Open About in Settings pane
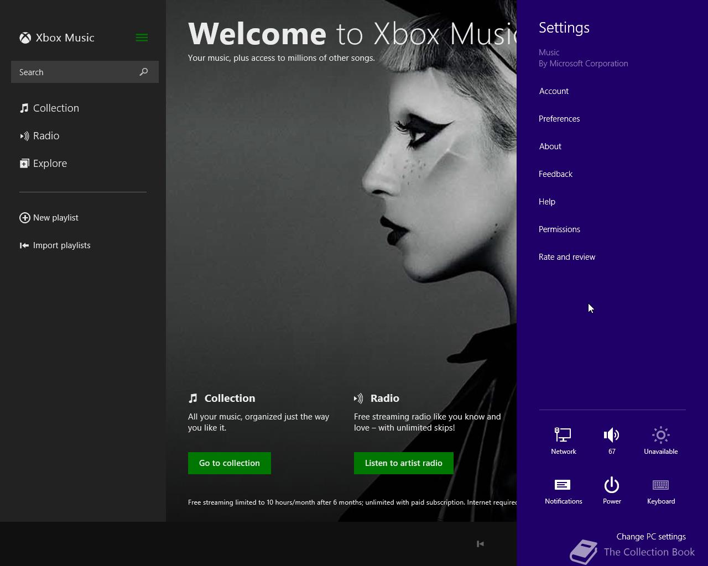 tap(550, 146)
